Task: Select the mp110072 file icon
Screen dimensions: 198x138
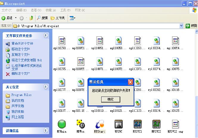Action: tap(119, 61)
